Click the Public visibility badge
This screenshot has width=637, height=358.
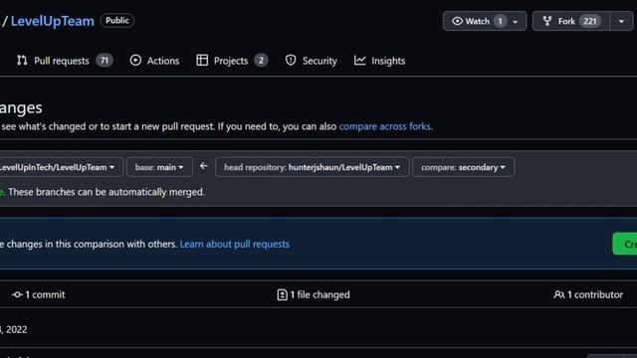click(117, 20)
